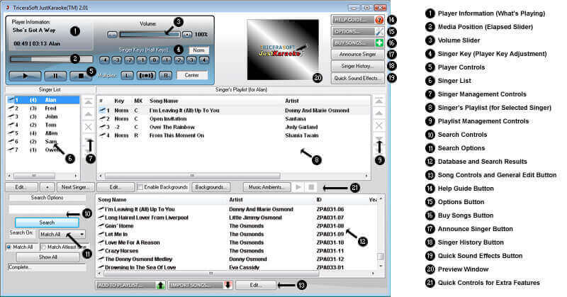Image resolution: width=567 pixels, height=297 pixels.
Task: Click the JustKaraoke preview window
Action: pos(283,50)
